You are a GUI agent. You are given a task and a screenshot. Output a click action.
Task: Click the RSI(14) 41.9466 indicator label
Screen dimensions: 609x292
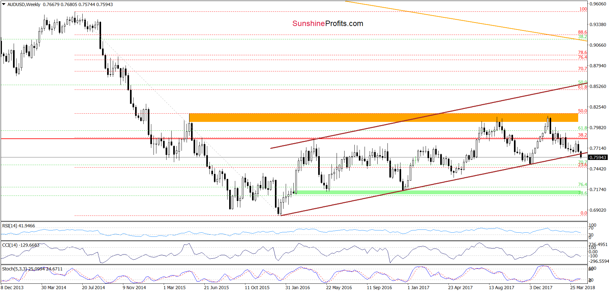click(x=18, y=226)
